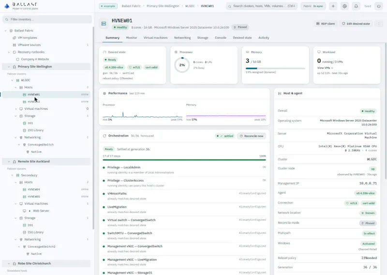This screenshot has height=275, width=387.
Task: Collapse the ConvergedSwitch node
Action: [19, 145]
